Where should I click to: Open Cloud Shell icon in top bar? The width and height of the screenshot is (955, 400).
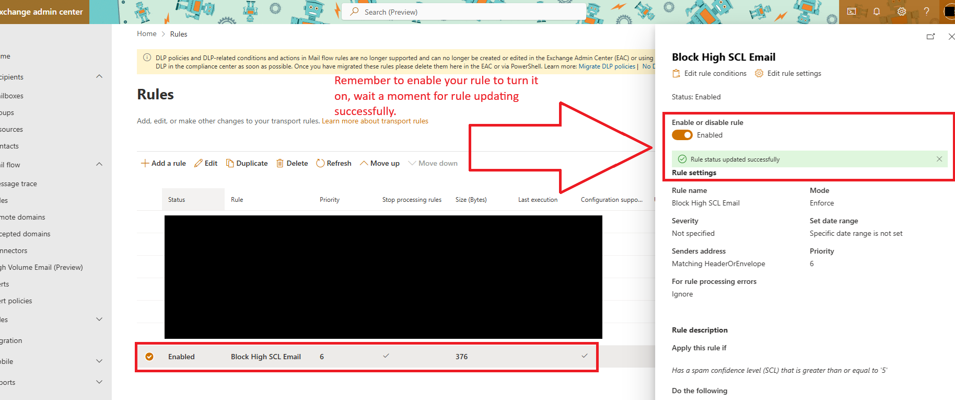pos(852,12)
